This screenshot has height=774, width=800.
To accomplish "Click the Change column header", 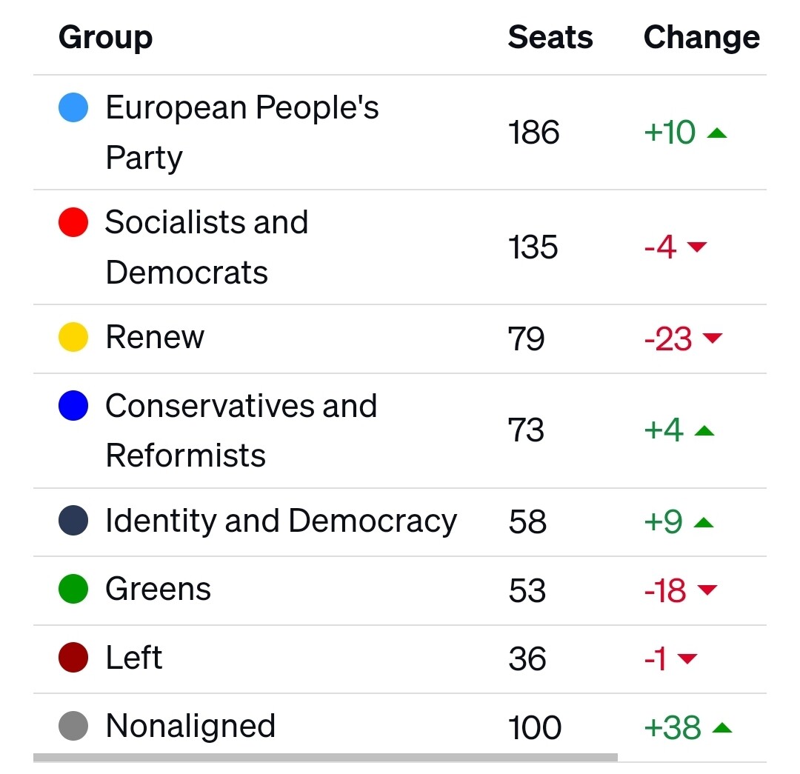I will tap(701, 38).
